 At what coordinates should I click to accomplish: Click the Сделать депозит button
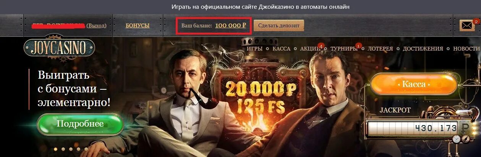pos(279,25)
